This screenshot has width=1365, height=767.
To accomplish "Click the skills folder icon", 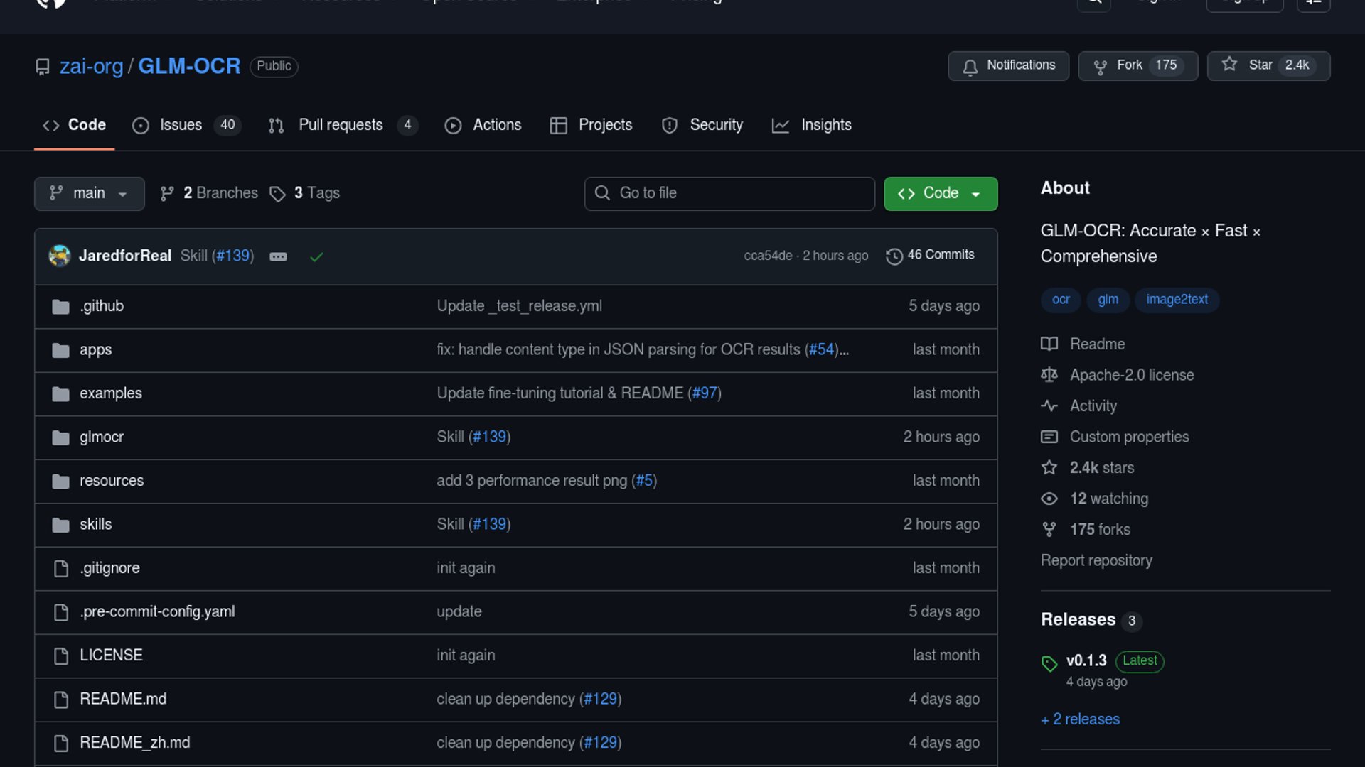I will point(61,525).
